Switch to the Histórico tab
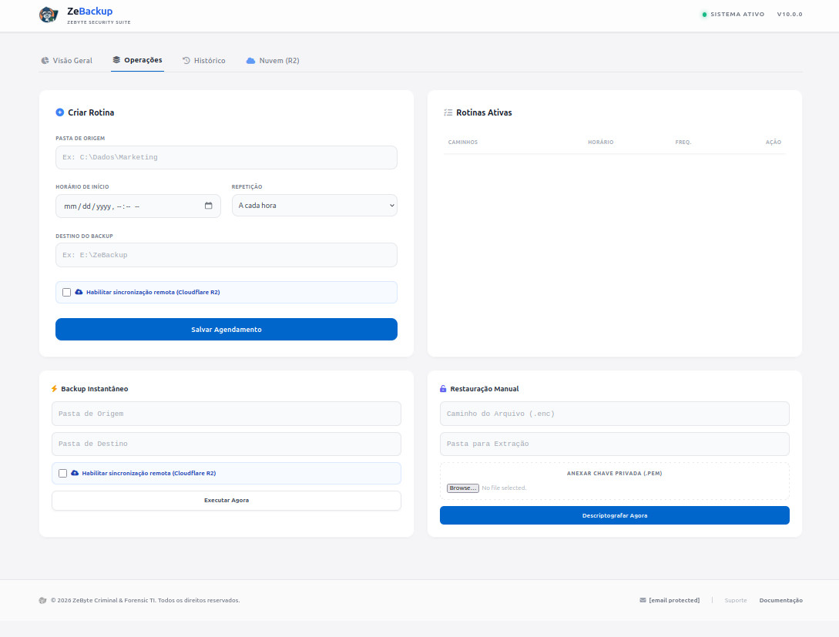 pos(204,59)
